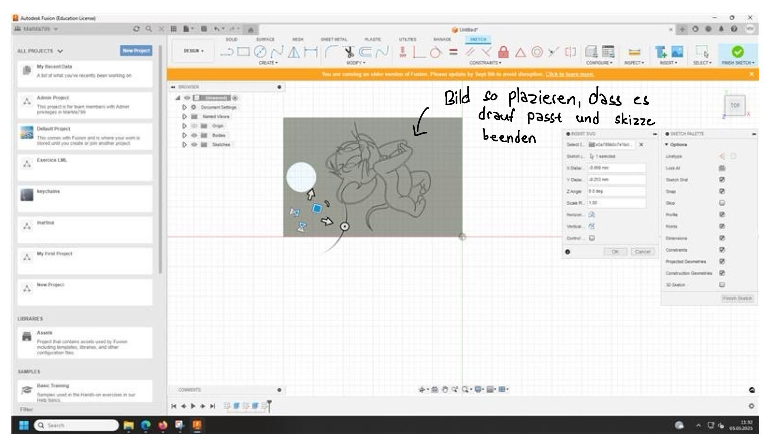Viewport: 773px width, 442px height.
Task: Toggle the Sketch Grid checkbox
Action: [722, 180]
